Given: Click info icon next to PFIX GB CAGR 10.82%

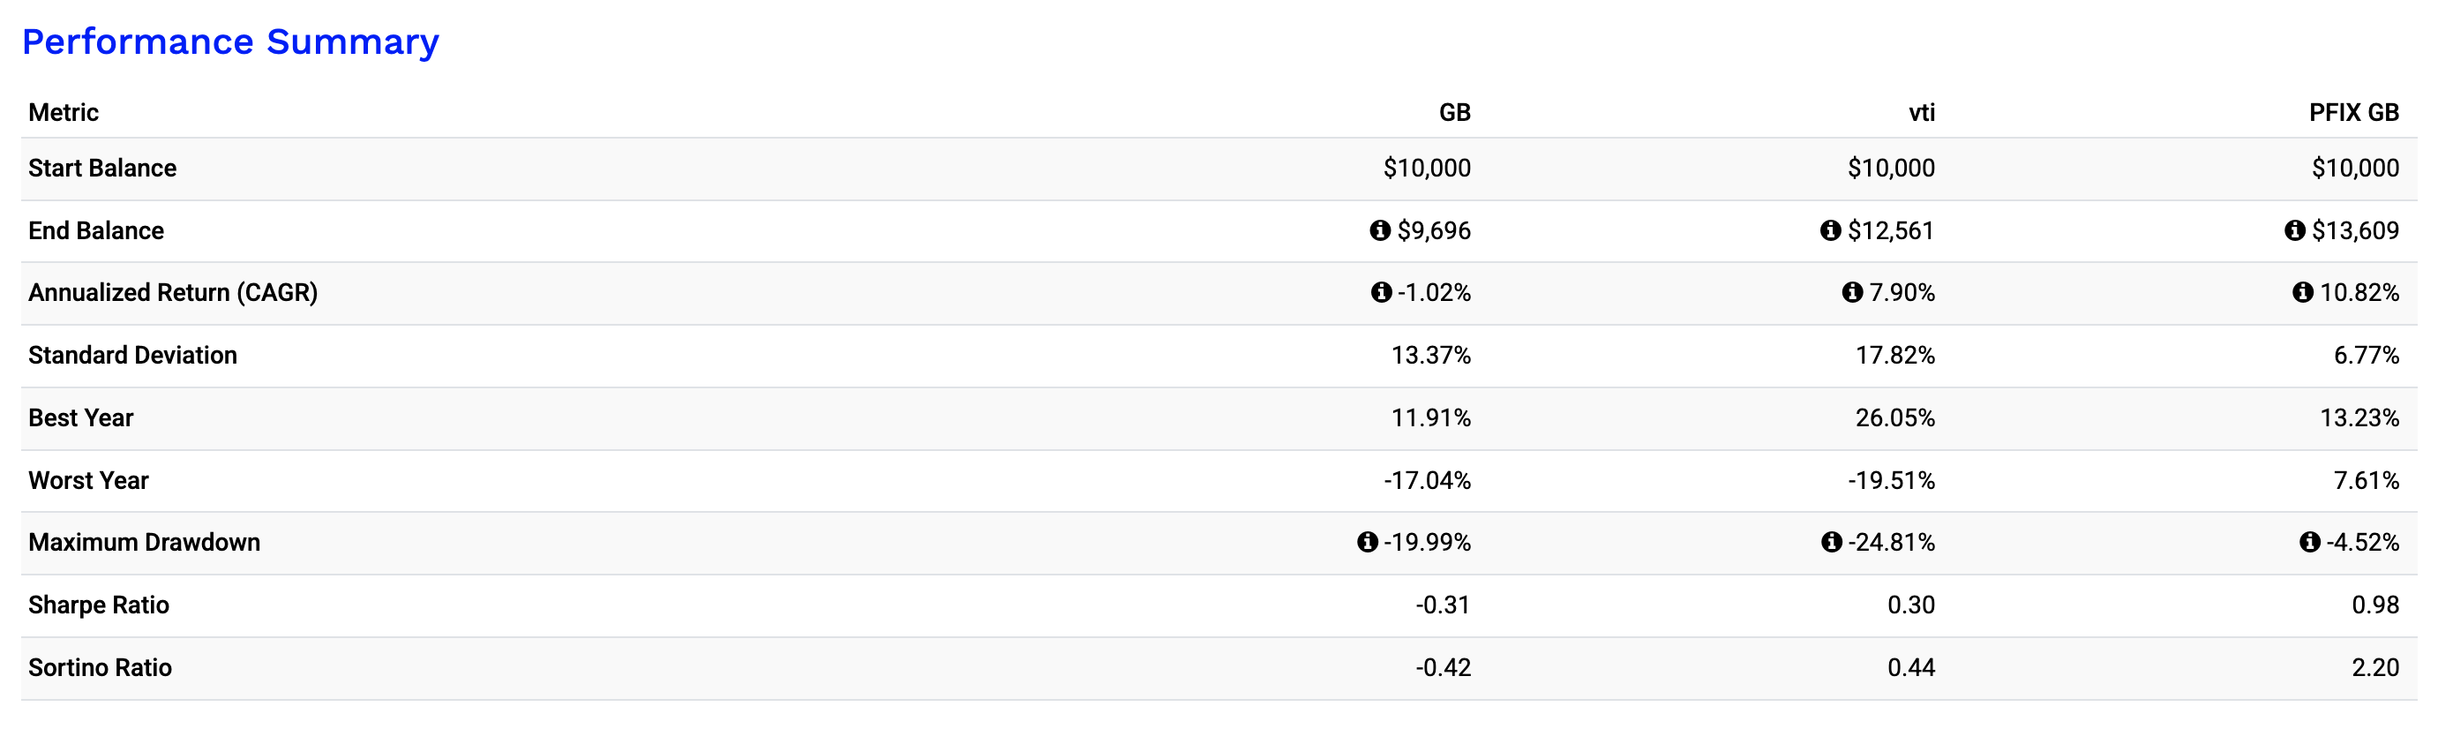Looking at the screenshot, I should click(2302, 292).
